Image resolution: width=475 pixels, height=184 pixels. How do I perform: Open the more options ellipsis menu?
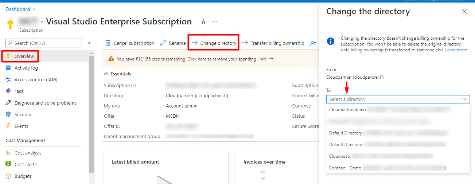coord(215,22)
